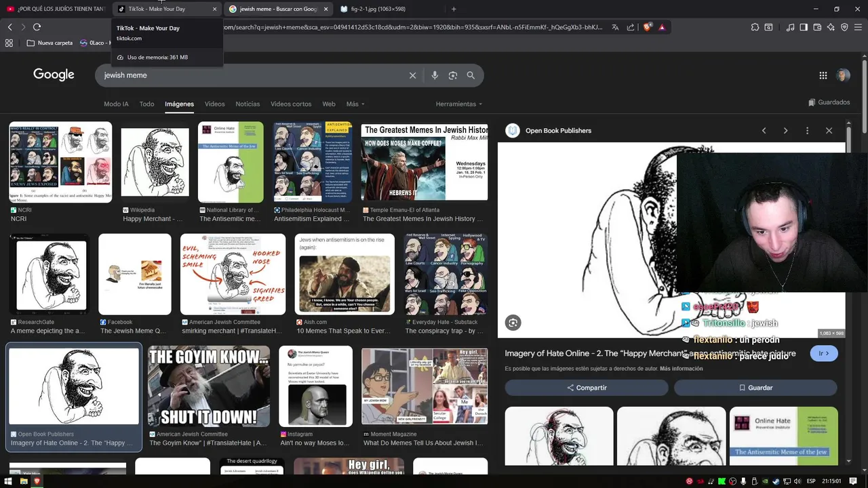Image resolution: width=868 pixels, height=488 pixels.
Task: Click the Online Hate related thumbnail in panel
Action: tap(784, 436)
